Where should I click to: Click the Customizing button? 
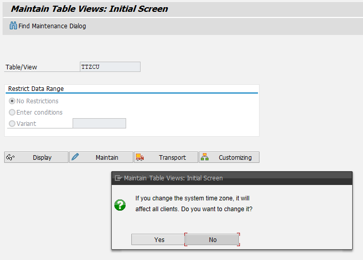pos(229,157)
